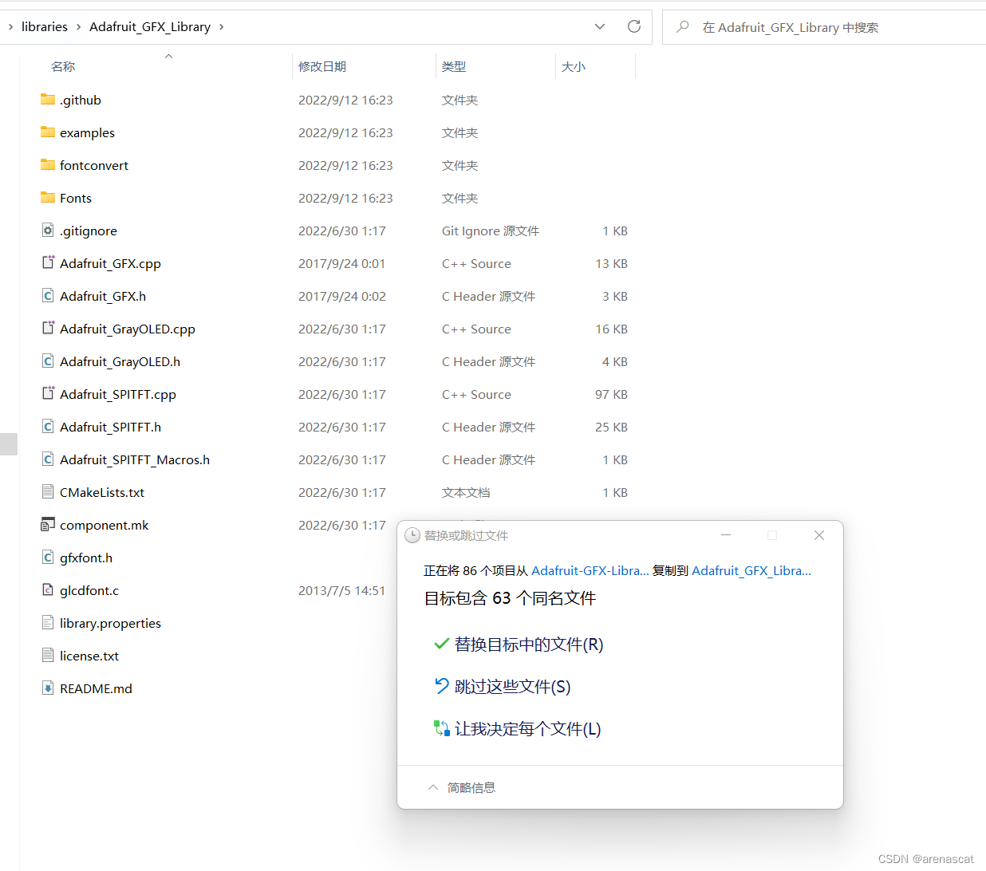Click the Adafruit_GrayOLED.h file icon
Viewport: 986px width, 871px height.
click(48, 361)
